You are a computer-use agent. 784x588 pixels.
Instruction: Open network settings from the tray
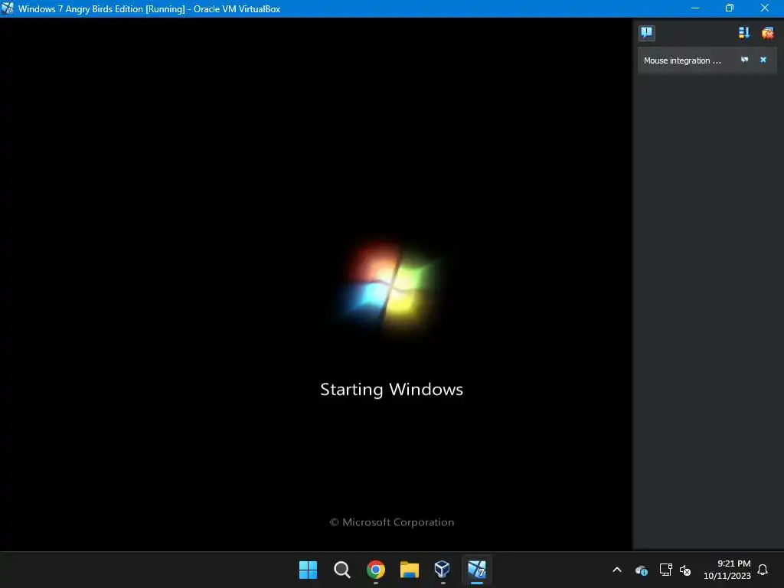[665, 570]
